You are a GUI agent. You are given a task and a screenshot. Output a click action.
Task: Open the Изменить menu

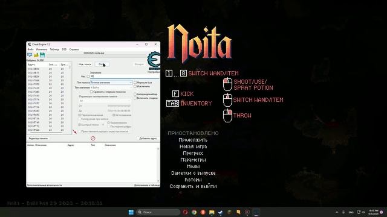42,49
